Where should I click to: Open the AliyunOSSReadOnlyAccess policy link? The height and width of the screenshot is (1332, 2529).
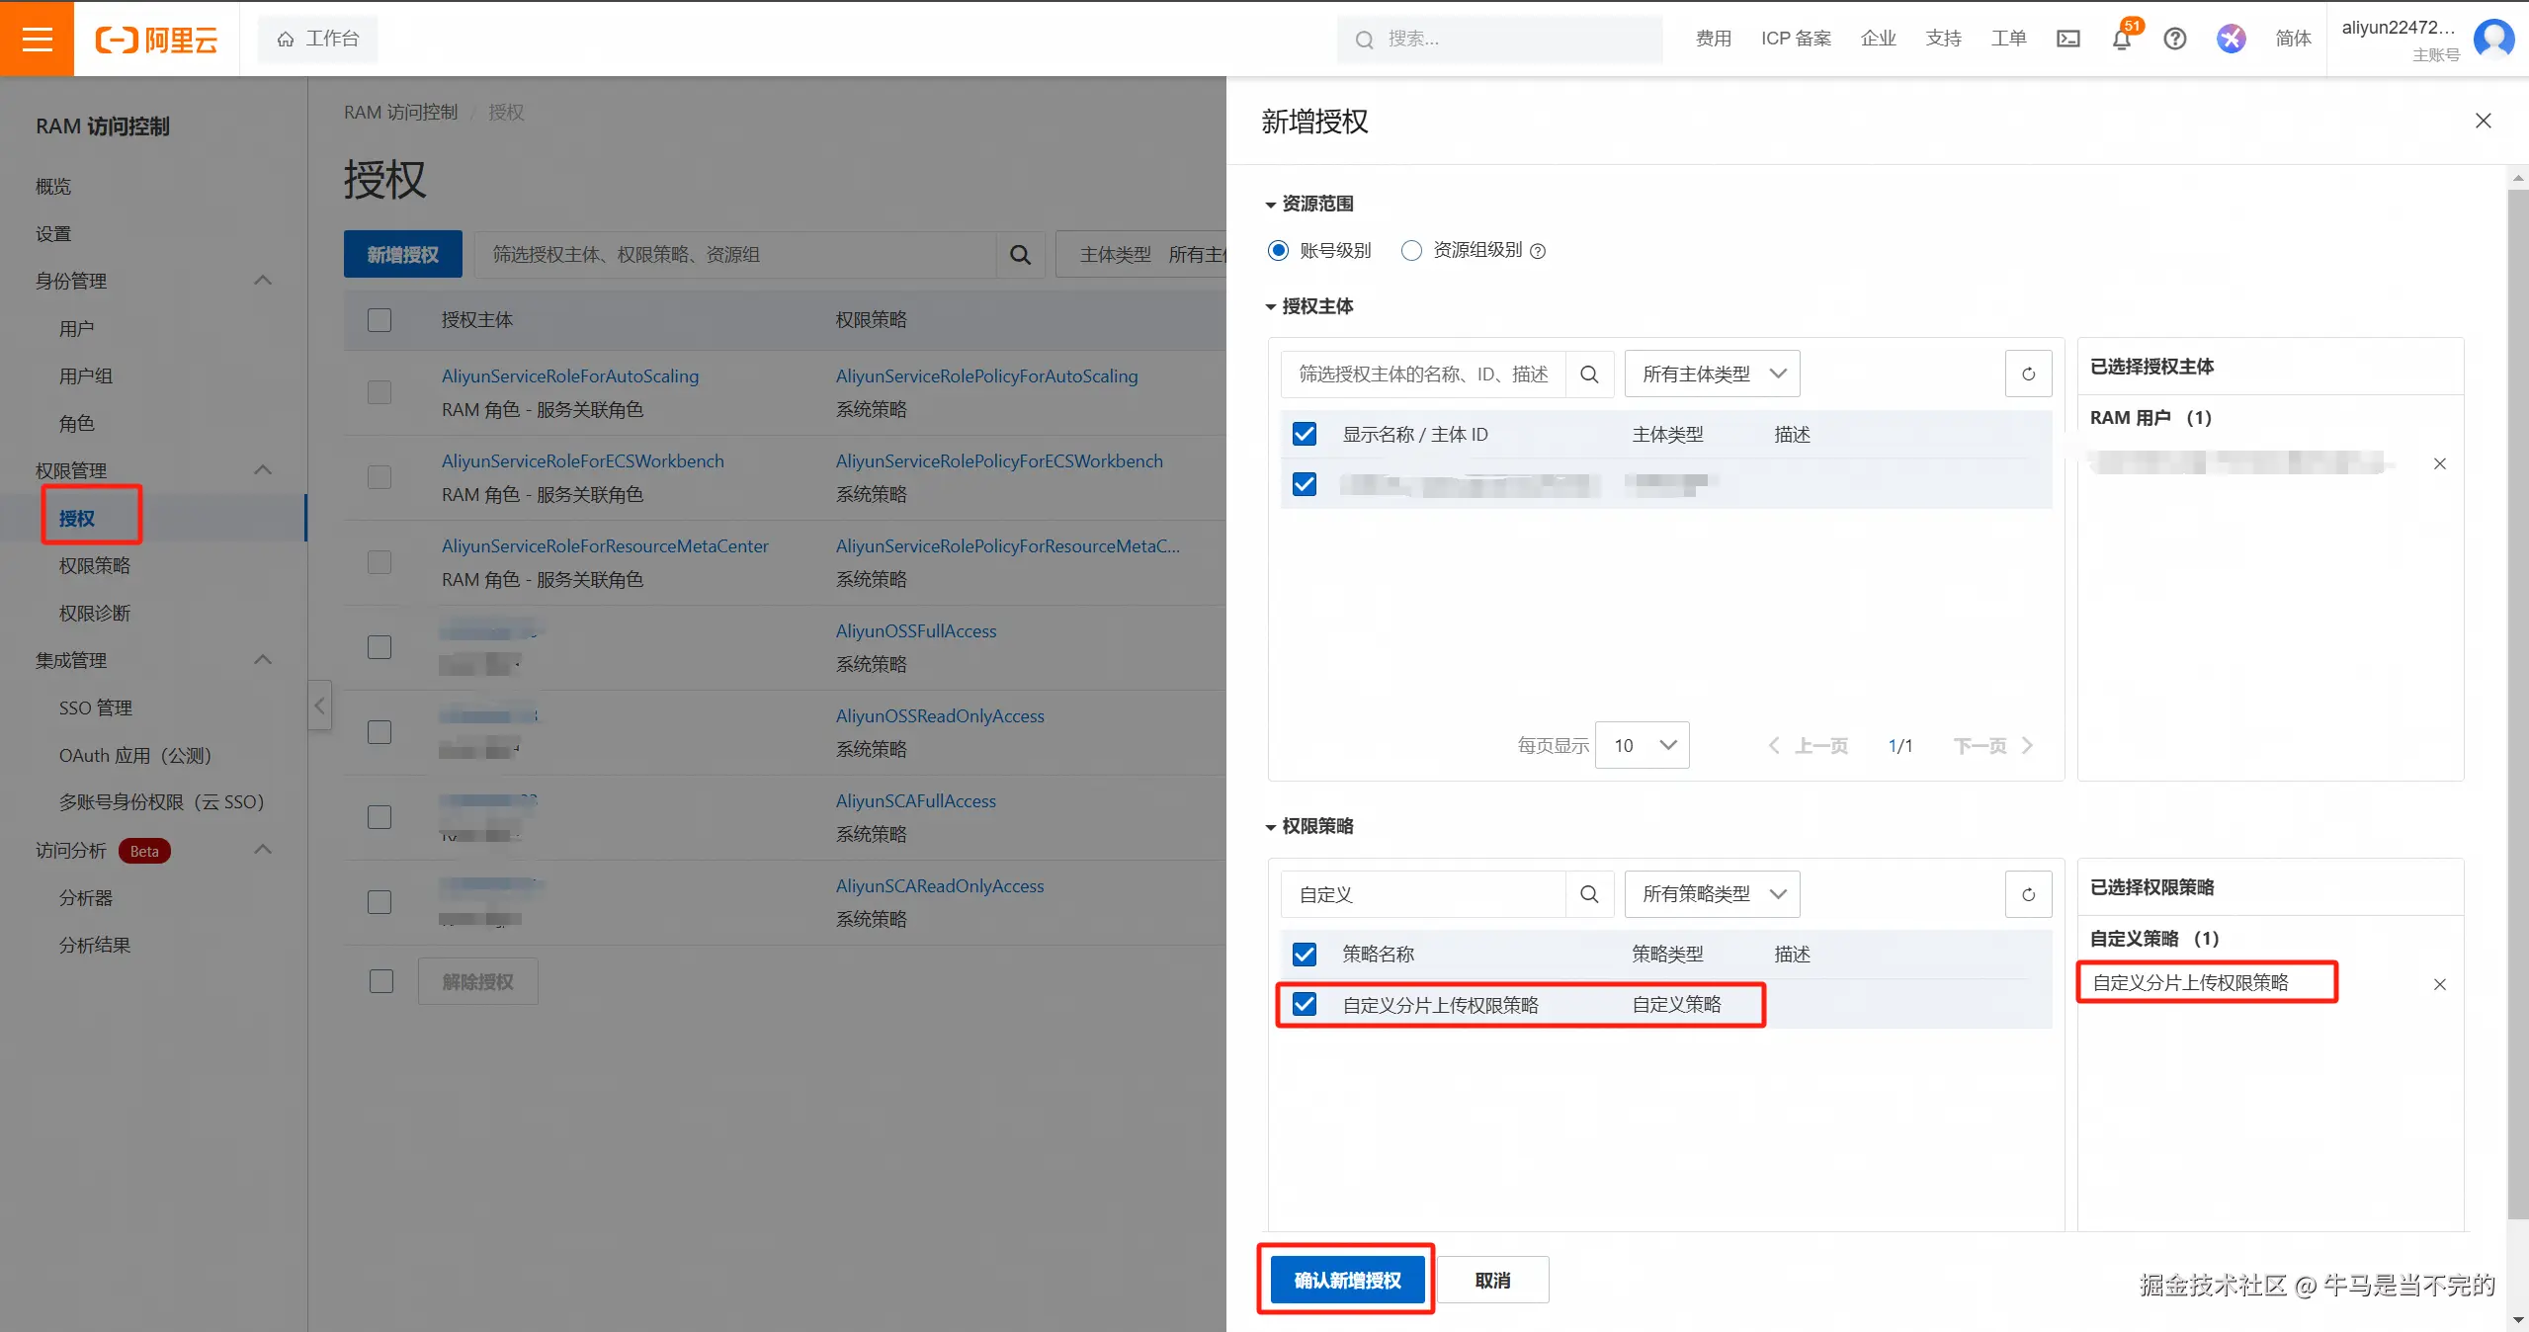940,716
